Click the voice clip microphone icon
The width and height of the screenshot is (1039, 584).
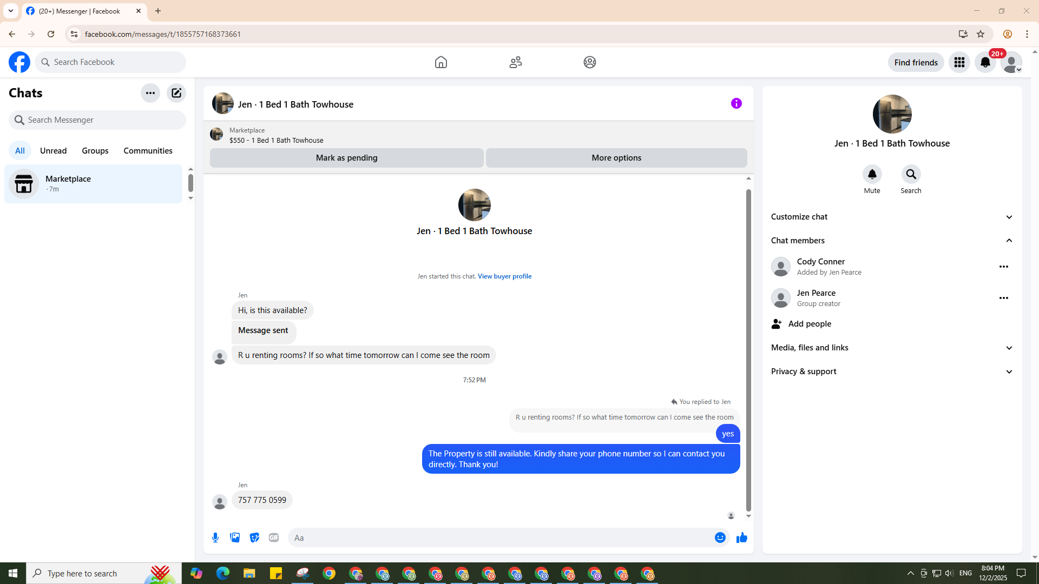click(215, 537)
